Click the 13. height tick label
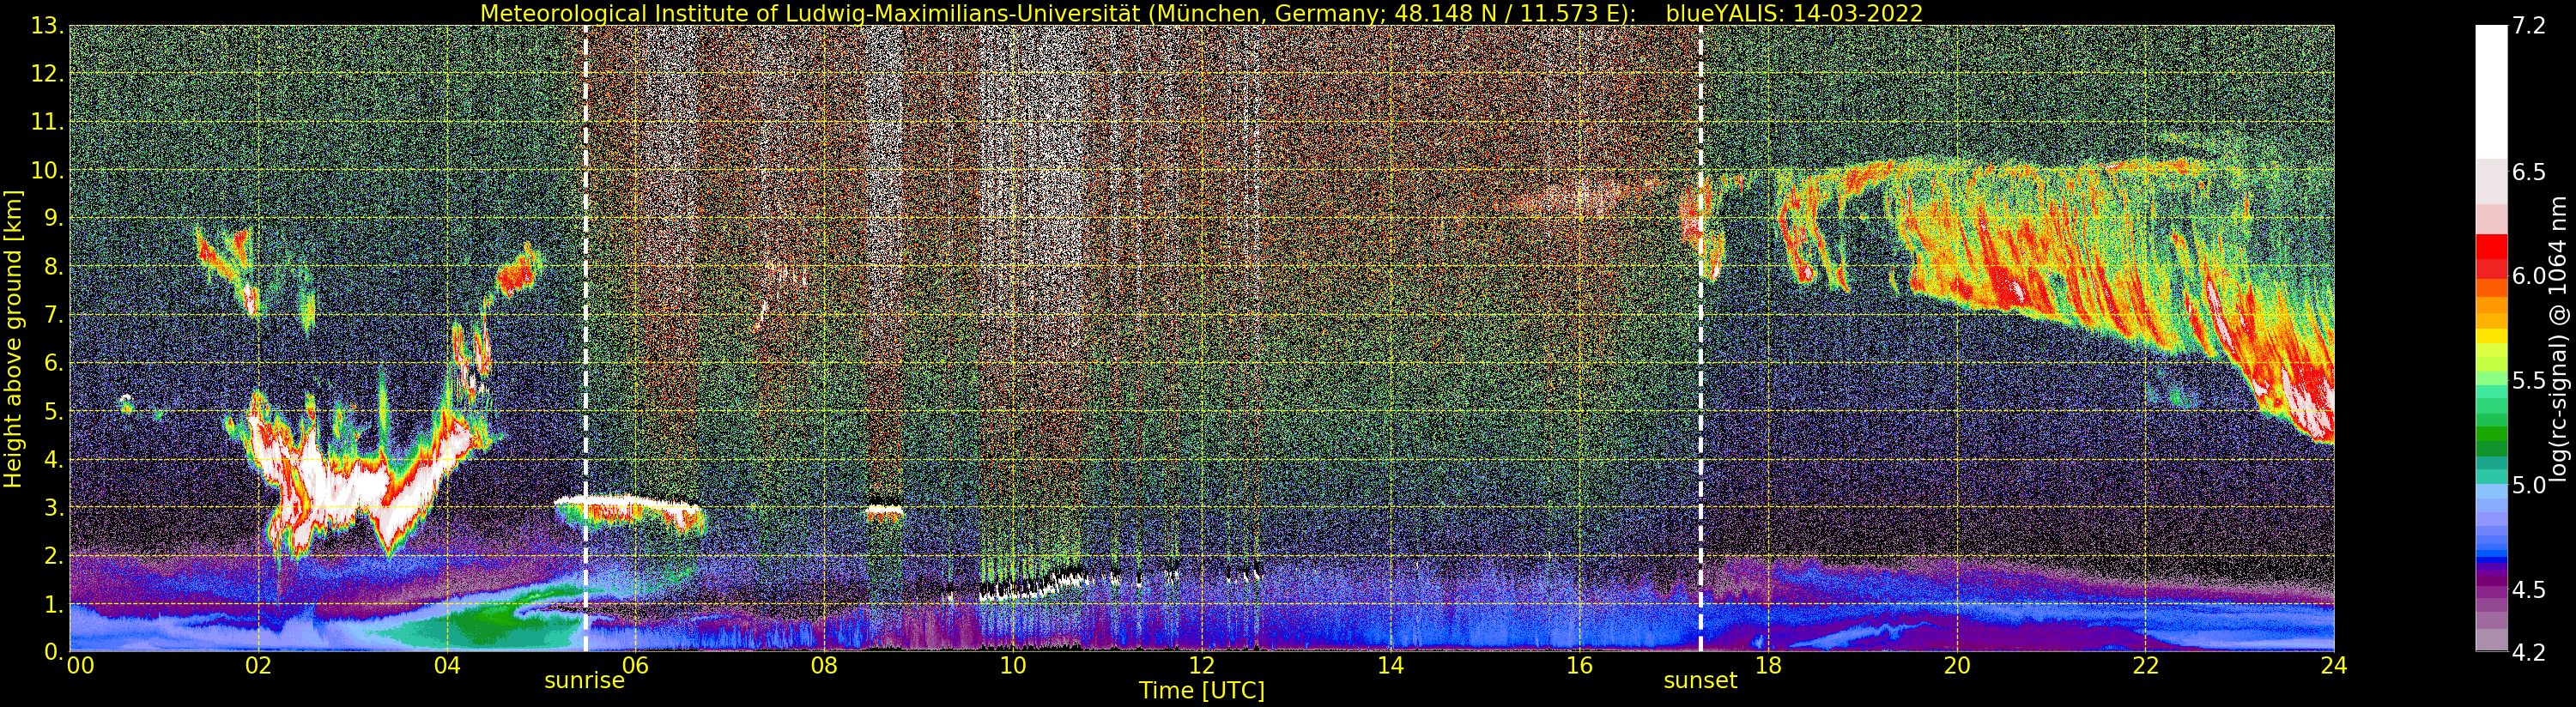Screen dimensions: 2576x707 pos(48,26)
